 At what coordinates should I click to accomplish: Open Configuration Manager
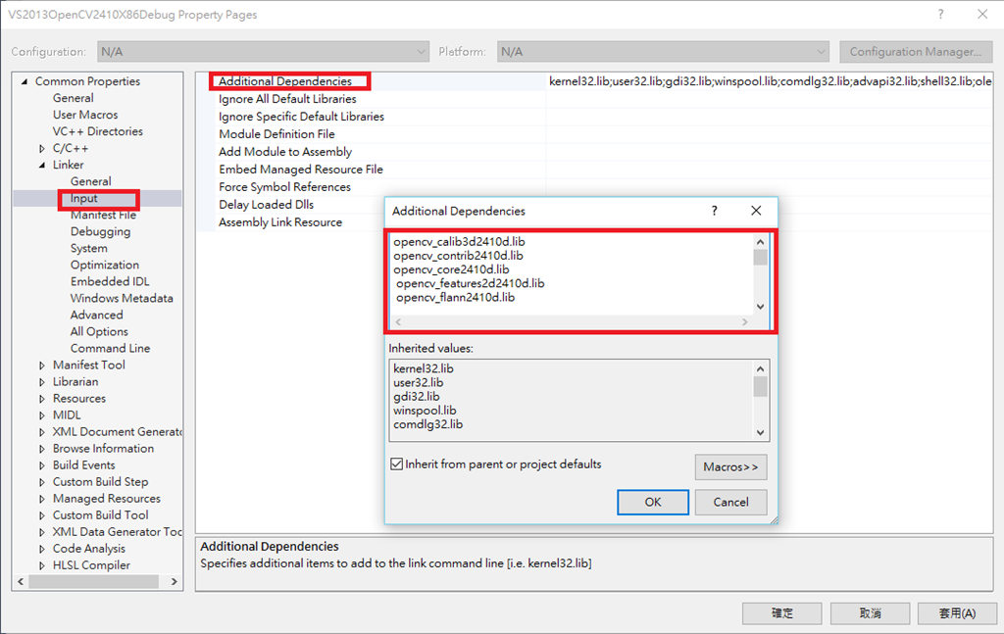coord(916,52)
